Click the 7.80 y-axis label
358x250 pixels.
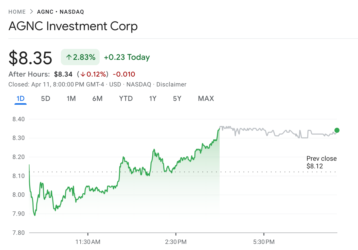(19, 233)
